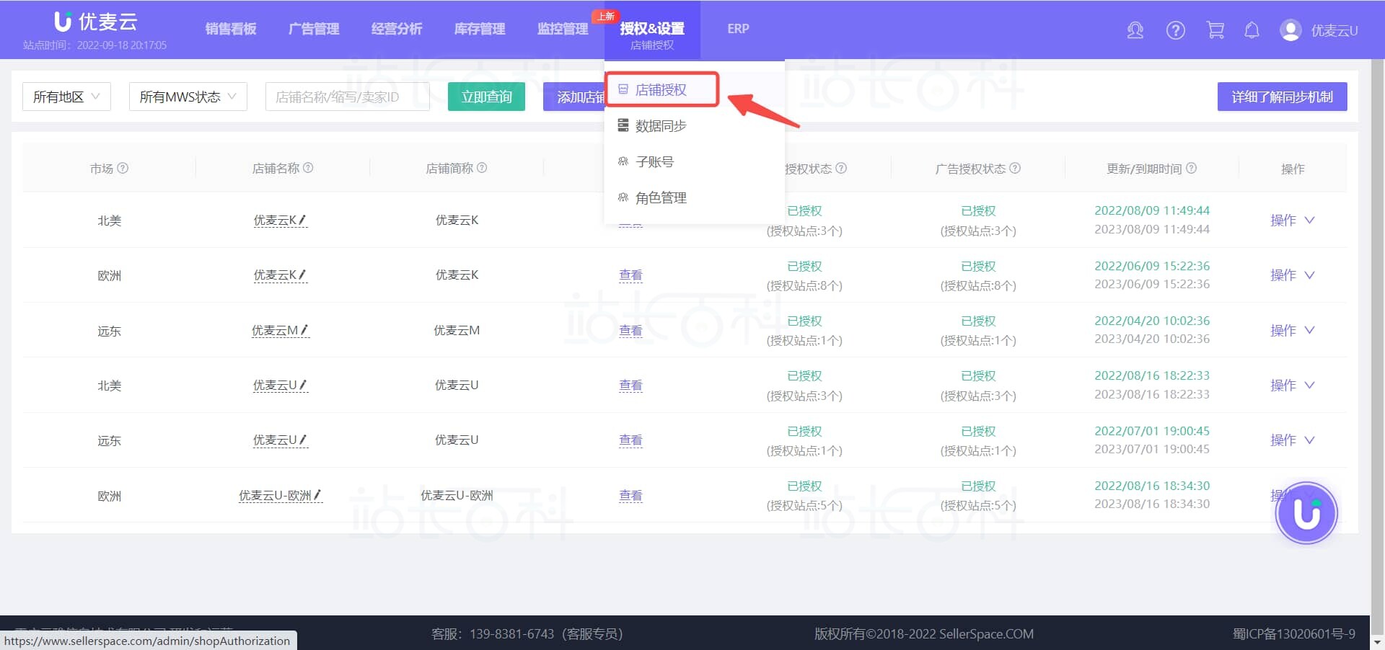
Task: Select 数据同步 from the dropdown menu
Action: (x=660, y=126)
